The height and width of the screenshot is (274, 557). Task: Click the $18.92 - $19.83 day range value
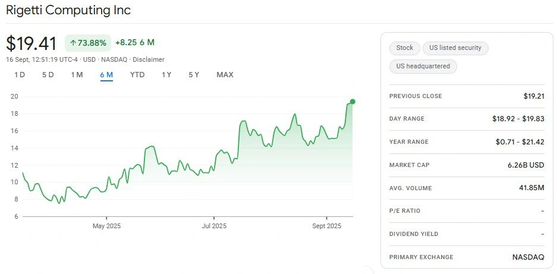(x=518, y=119)
